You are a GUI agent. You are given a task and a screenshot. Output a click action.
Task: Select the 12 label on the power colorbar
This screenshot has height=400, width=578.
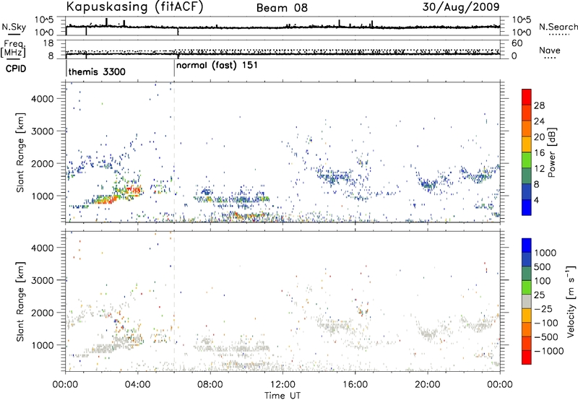[x=539, y=169]
